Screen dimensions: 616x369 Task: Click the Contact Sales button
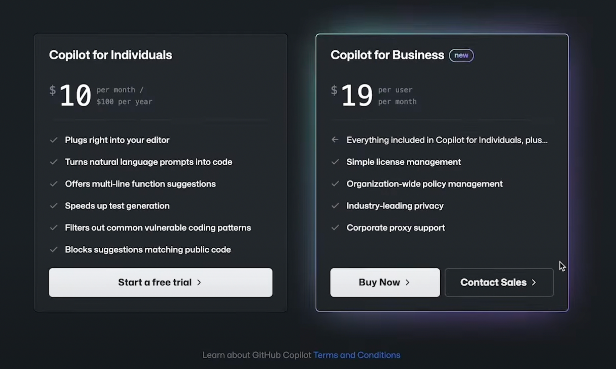click(499, 282)
